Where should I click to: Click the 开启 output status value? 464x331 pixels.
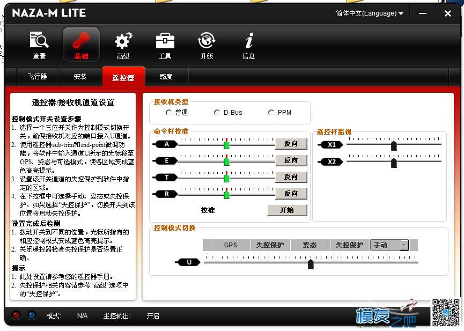pos(153,316)
